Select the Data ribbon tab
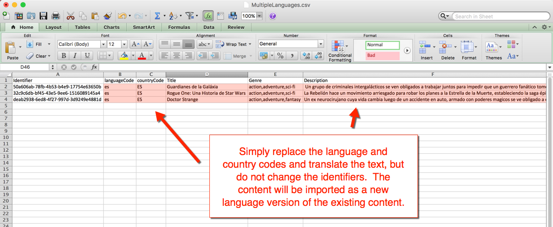 click(x=209, y=27)
